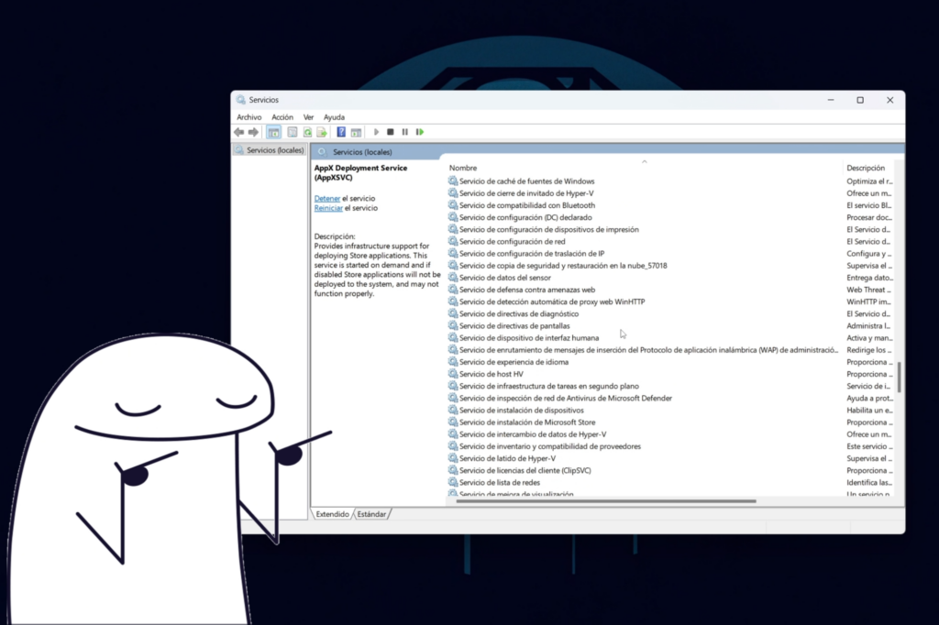Click the Back arrow in toolbar
This screenshot has width=939, height=625.
(239, 132)
